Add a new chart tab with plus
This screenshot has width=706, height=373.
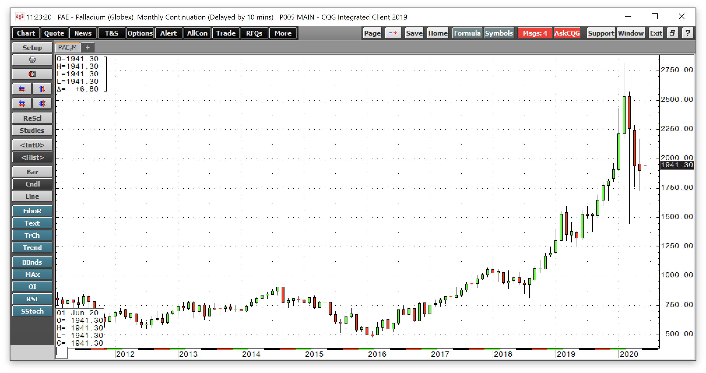(x=87, y=47)
